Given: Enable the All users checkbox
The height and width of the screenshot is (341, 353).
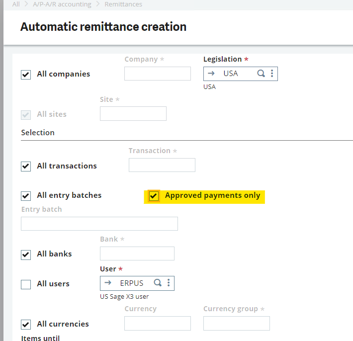Looking at the screenshot, I should (x=26, y=284).
